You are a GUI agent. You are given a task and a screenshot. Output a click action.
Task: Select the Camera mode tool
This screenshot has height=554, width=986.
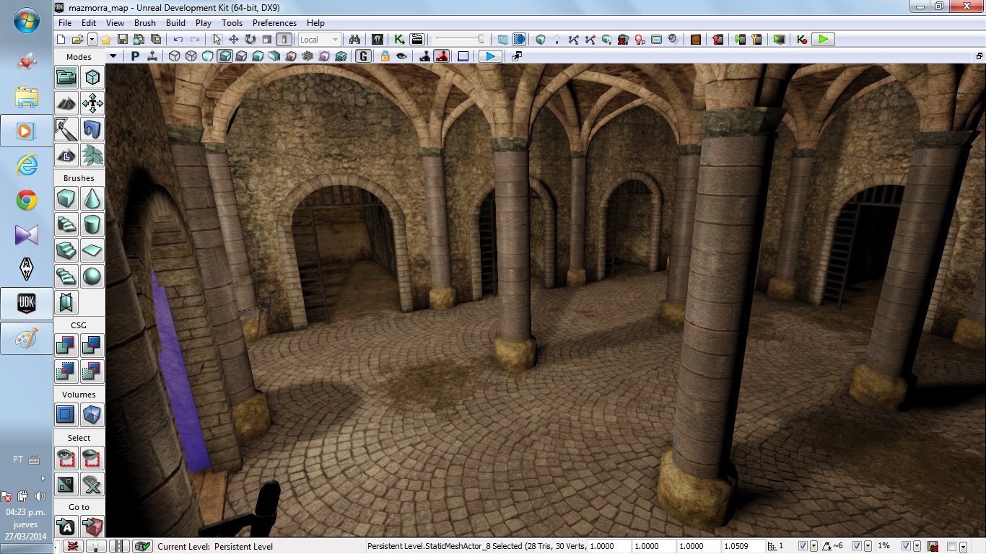click(x=66, y=77)
